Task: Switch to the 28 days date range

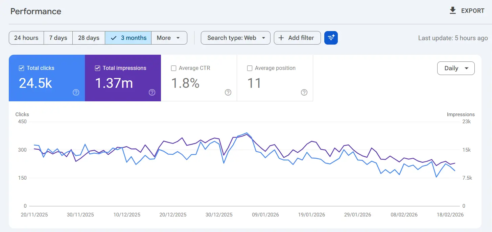Action: coord(88,38)
